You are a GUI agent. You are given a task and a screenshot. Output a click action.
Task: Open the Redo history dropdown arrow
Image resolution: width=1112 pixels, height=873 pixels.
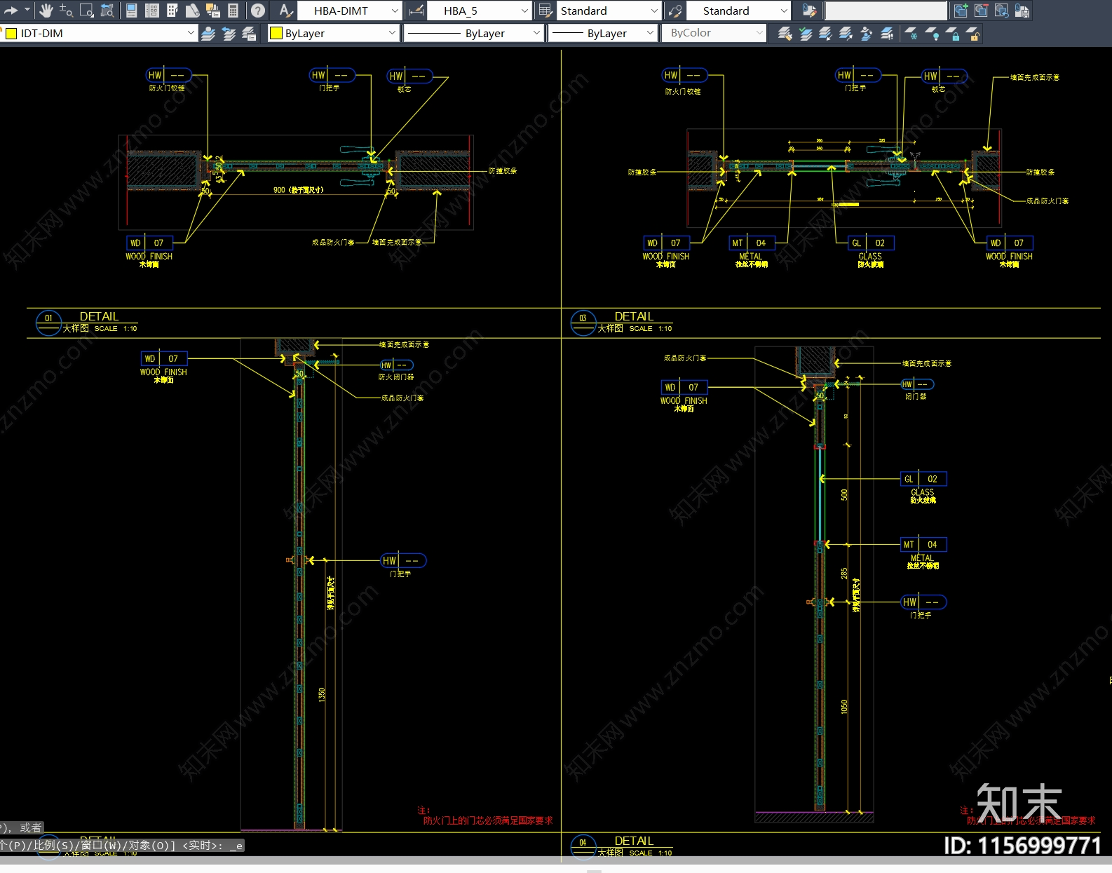point(27,11)
